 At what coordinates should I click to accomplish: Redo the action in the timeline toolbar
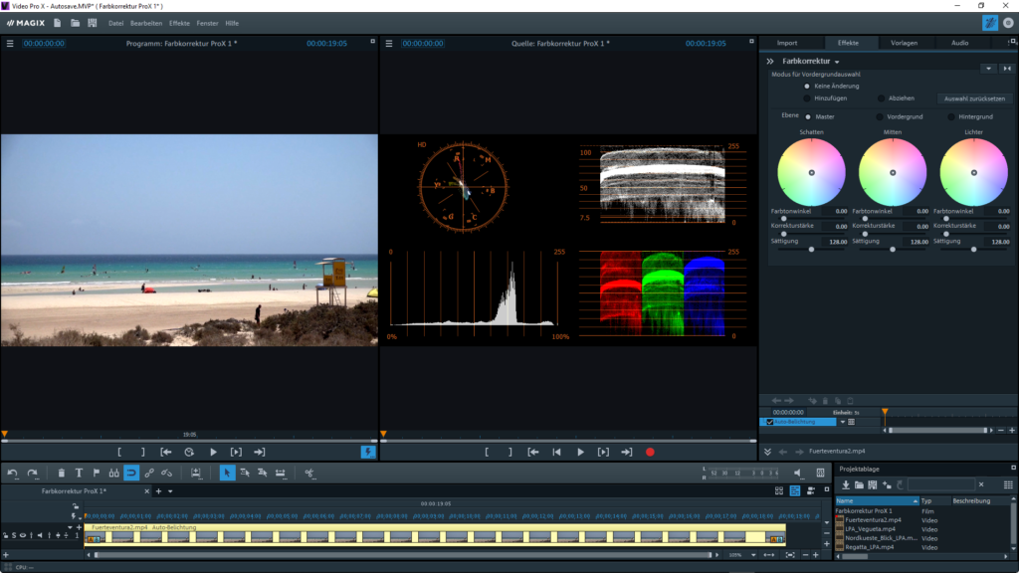(33, 473)
